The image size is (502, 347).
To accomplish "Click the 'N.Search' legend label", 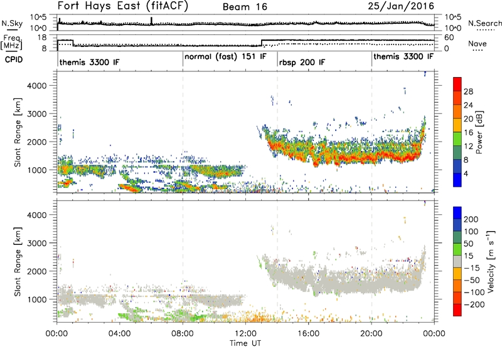I will click(x=485, y=23).
